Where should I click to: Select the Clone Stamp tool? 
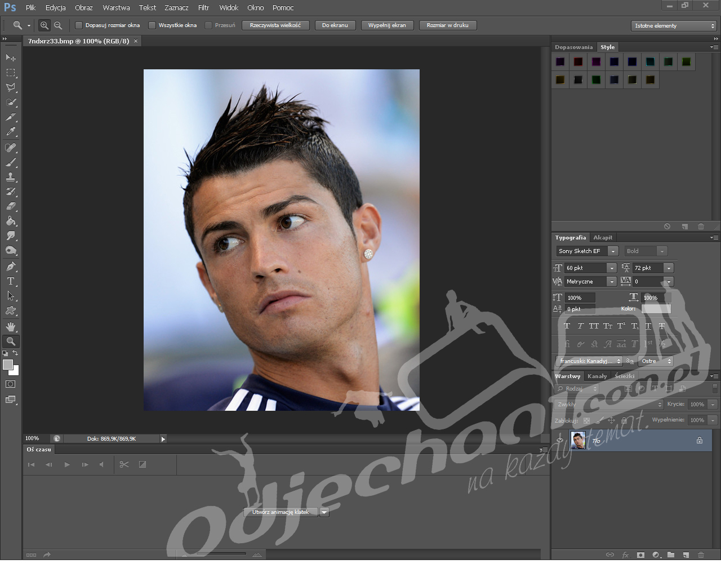11,177
